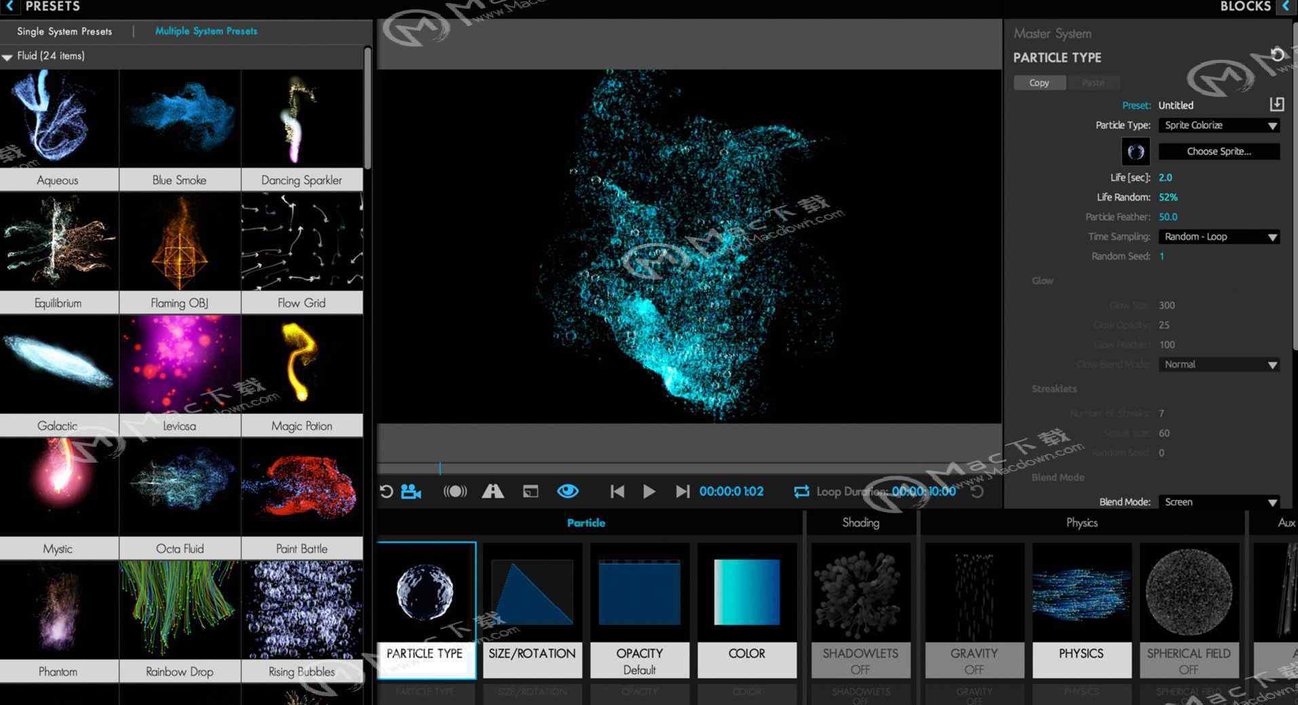Open the Time Sampling dropdown

[x=1219, y=237]
